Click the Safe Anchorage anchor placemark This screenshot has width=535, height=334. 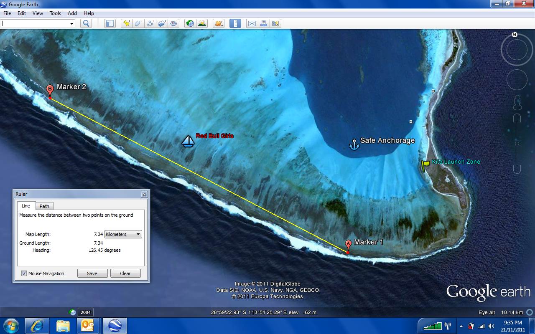pos(354,144)
